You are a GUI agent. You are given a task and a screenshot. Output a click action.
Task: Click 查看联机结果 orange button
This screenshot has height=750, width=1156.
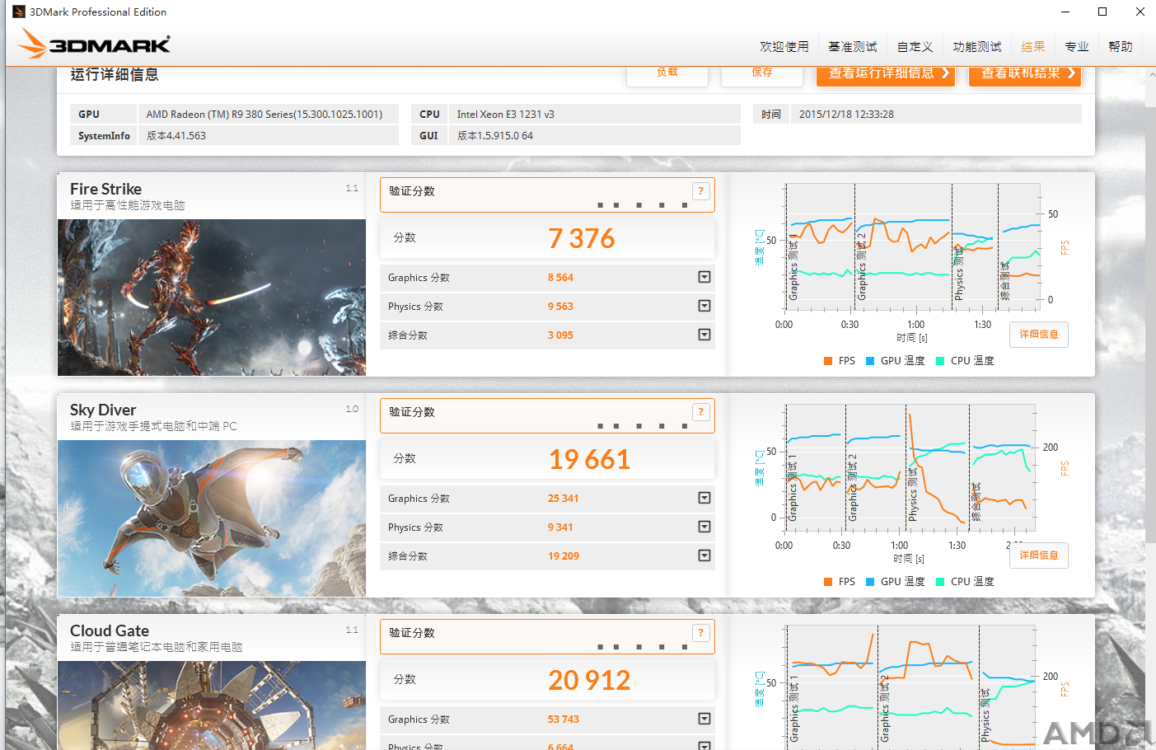click(x=1025, y=75)
